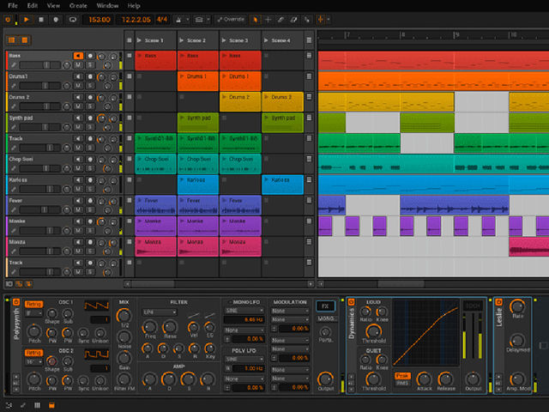
Task: Open the View menu
Action: (x=53, y=6)
